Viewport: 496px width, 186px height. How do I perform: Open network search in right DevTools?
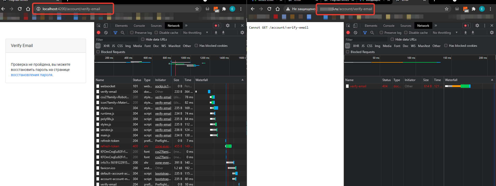[372, 32]
